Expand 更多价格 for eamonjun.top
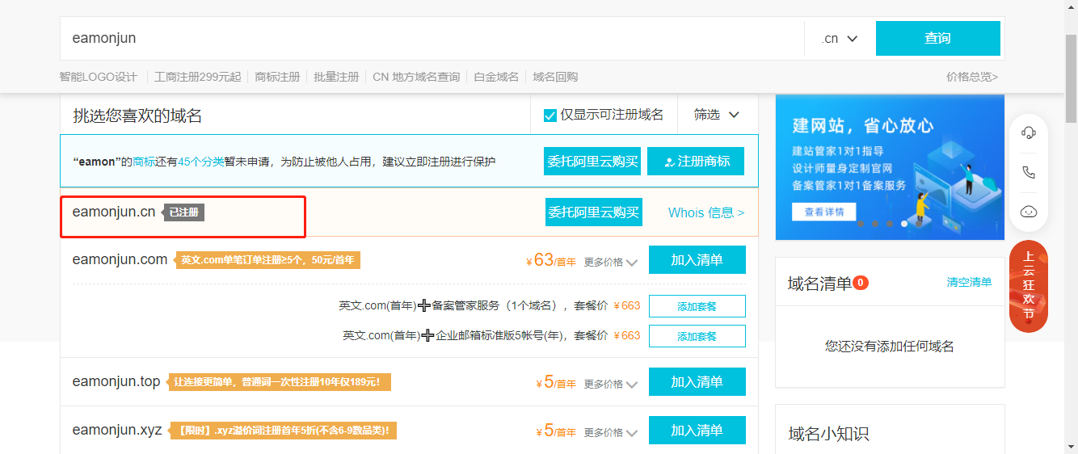The height and width of the screenshot is (454, 1078). [611, 384]
